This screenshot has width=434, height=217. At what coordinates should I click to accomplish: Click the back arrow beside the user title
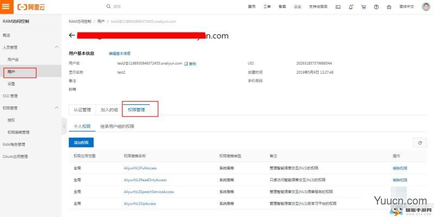click(72, 35)
